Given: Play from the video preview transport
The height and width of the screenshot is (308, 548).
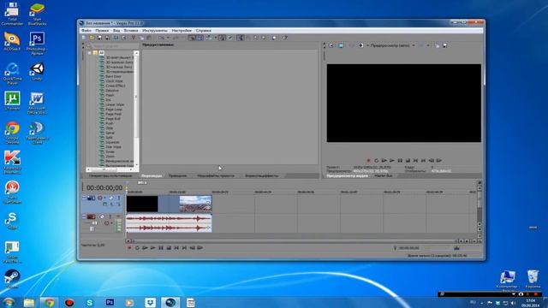Looking at the screenshot, I should tap(392, 161).
